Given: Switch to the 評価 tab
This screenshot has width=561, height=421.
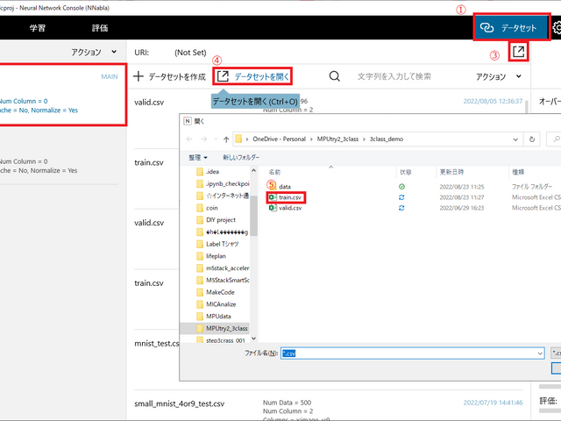Looking at the screenshot, I should (101, 28).
